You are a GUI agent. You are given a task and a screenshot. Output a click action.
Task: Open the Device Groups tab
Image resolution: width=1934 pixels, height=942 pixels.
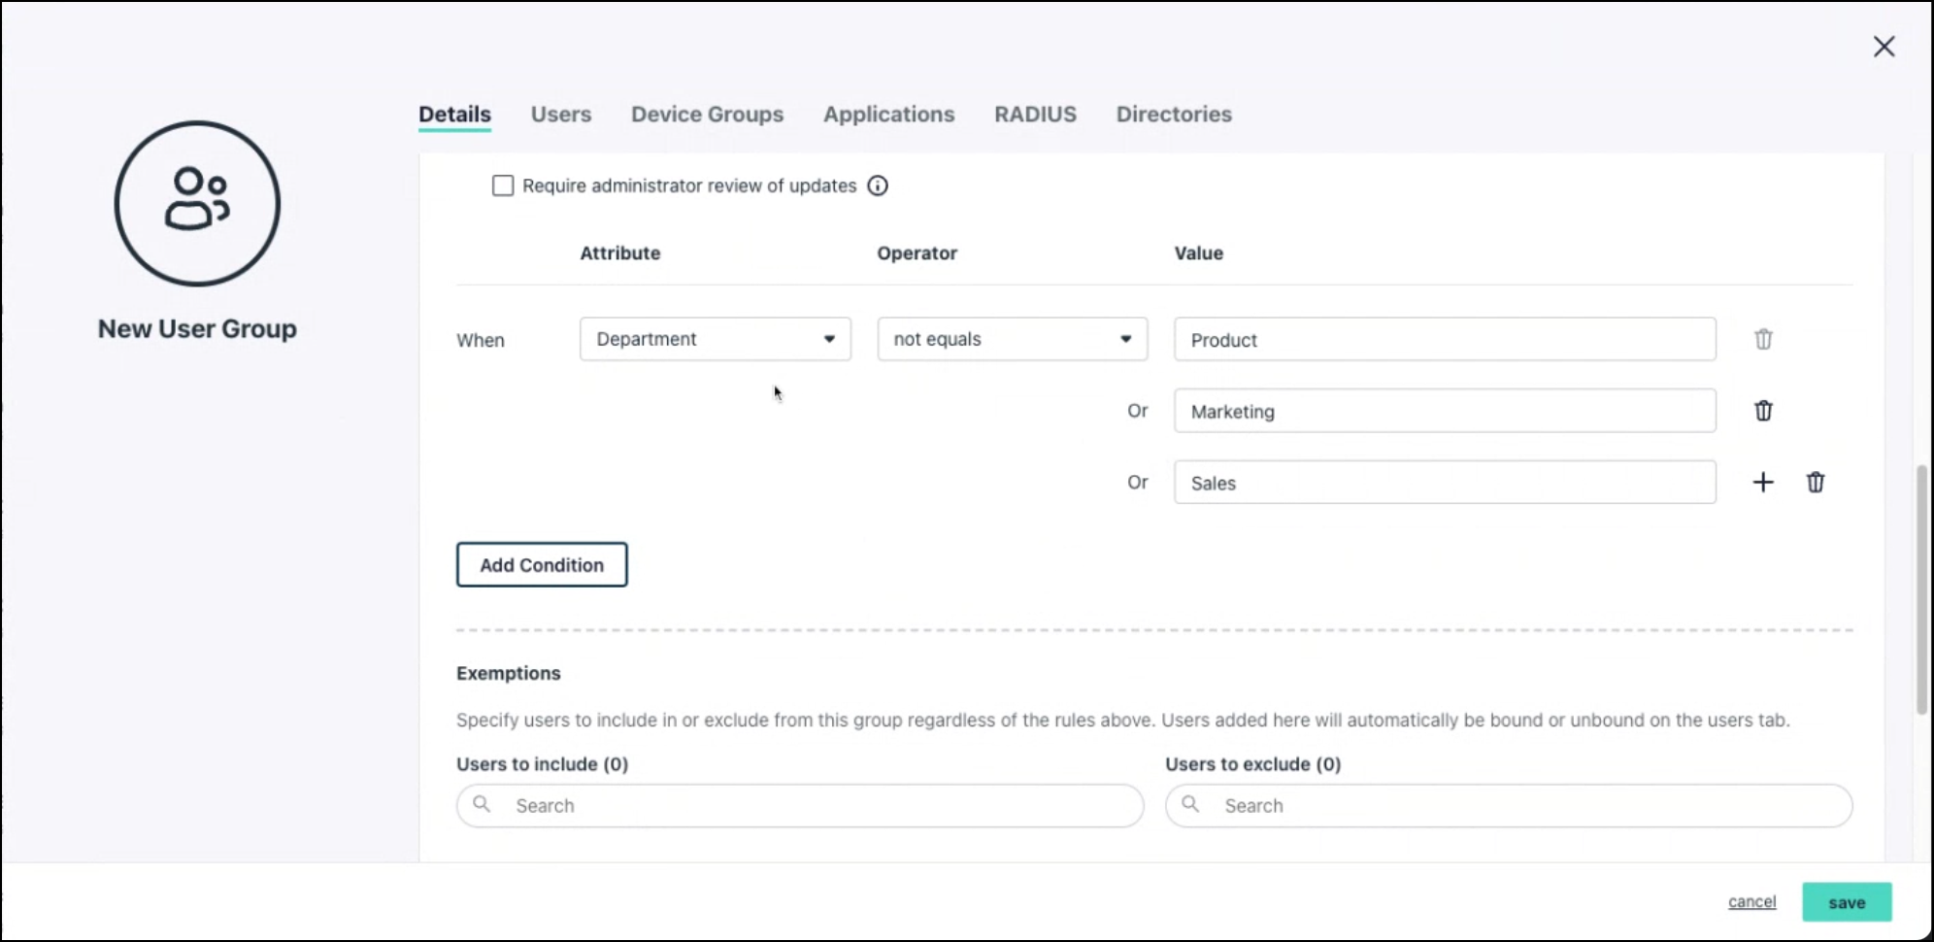click(707, 115)
